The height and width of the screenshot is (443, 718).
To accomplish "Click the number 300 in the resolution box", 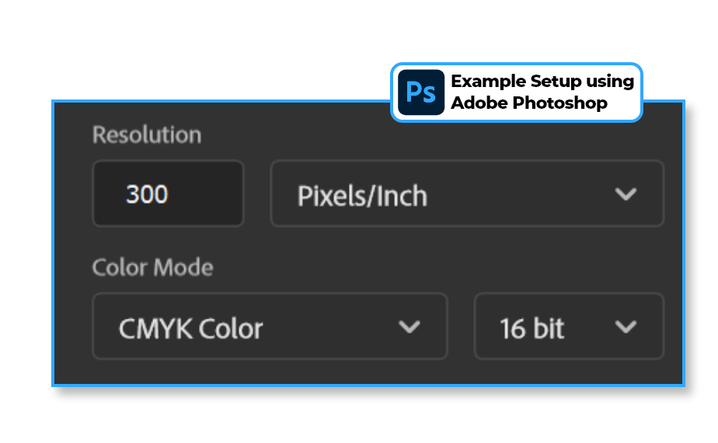I will pyautogui.click(x=147, y=194).
